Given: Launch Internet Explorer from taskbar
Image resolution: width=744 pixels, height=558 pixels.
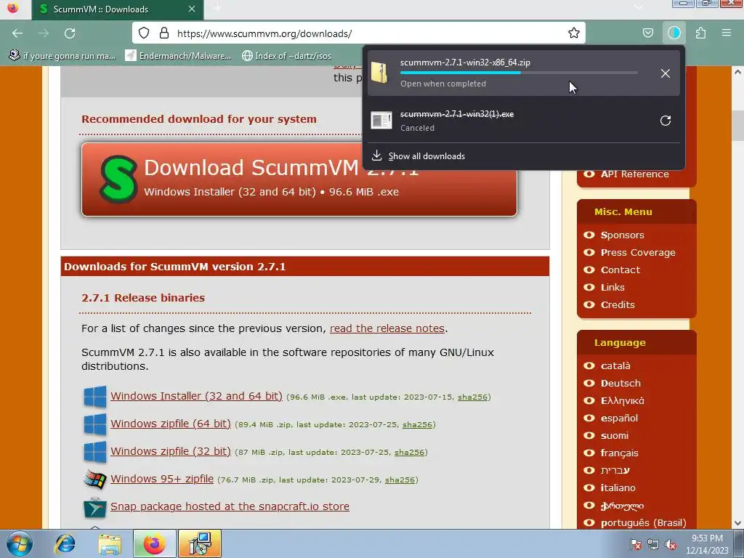Looking at the screenshot, I should tap(65, 543).
